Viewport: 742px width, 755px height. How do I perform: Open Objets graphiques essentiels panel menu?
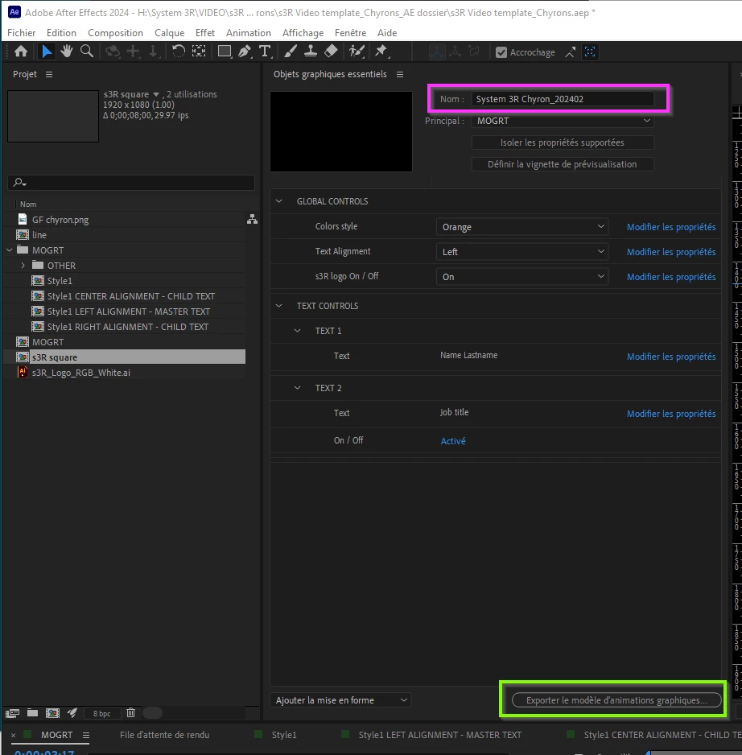tap(400, 74)
